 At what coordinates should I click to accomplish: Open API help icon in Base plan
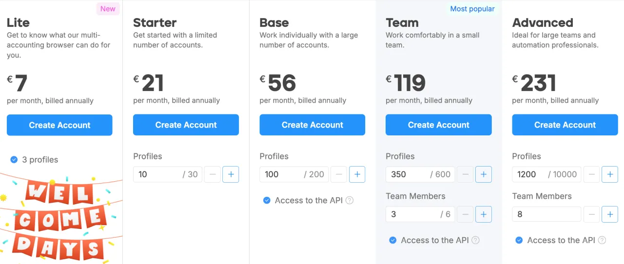(x=350, y=200)
